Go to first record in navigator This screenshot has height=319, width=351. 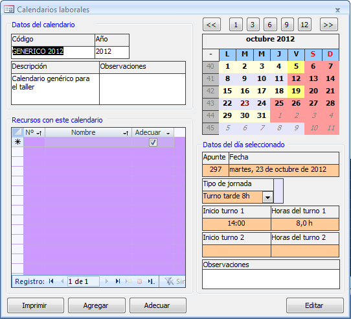point(51,281)
